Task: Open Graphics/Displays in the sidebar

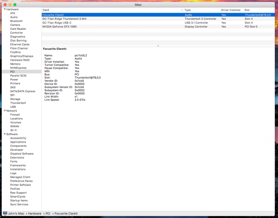Action: 22,56
